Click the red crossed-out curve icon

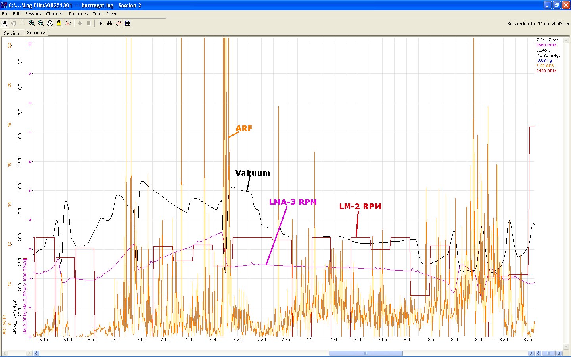(x=68, y=23)
